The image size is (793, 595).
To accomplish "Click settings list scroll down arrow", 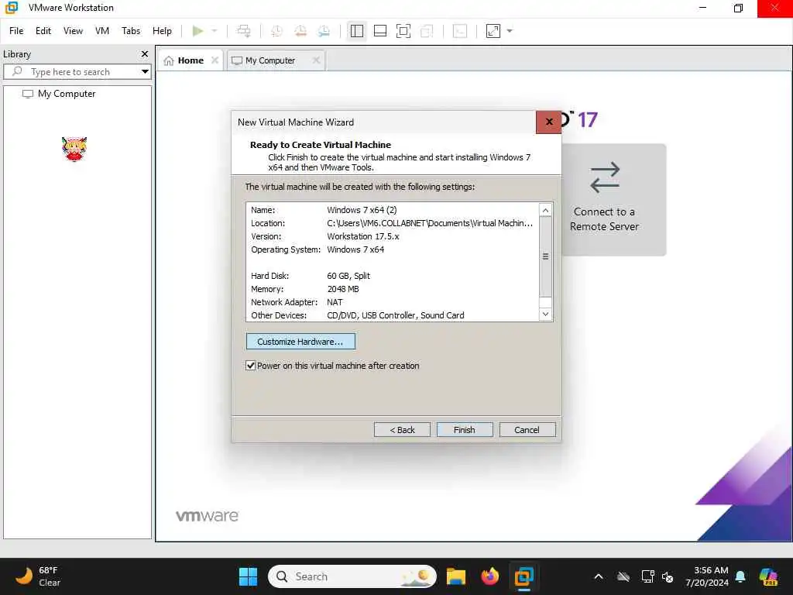I will click(x=545, y=315).
